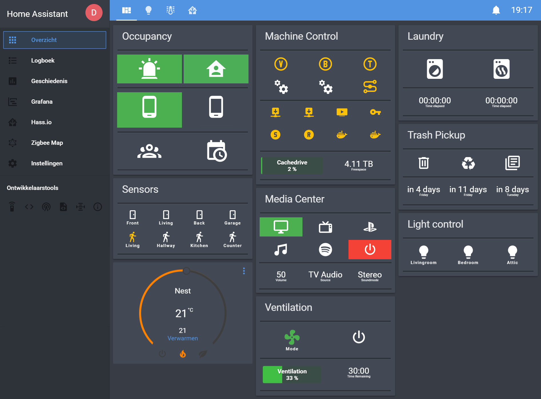541x399 pixels.
Task: Click the Kitchen motion sensor icon
Action: click(x=199, y=237)
